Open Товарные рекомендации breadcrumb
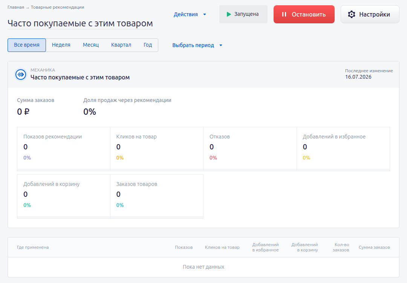 point(57,7)
